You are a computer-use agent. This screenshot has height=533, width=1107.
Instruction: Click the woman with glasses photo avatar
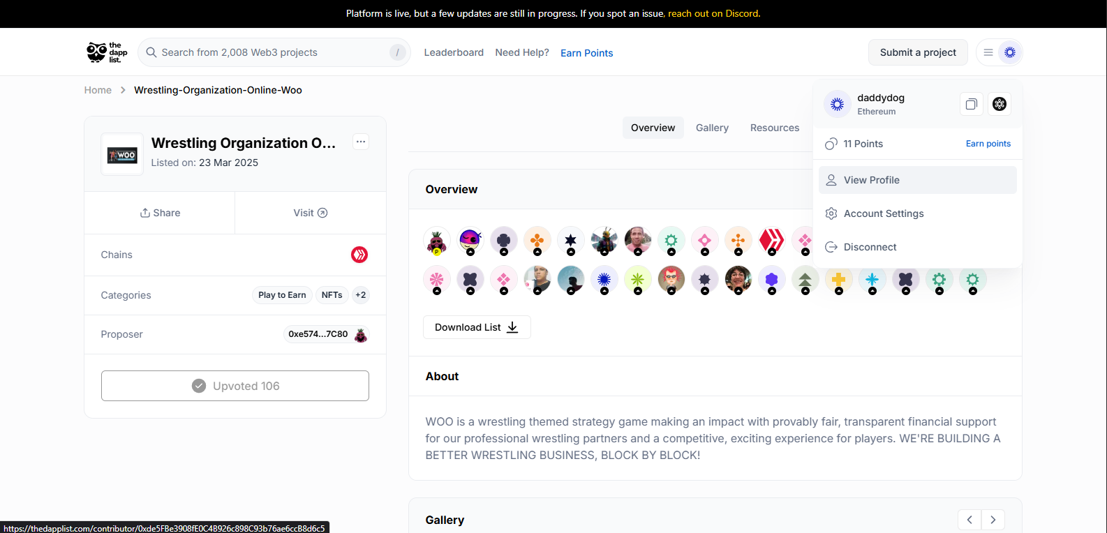[x=738, y=280]
